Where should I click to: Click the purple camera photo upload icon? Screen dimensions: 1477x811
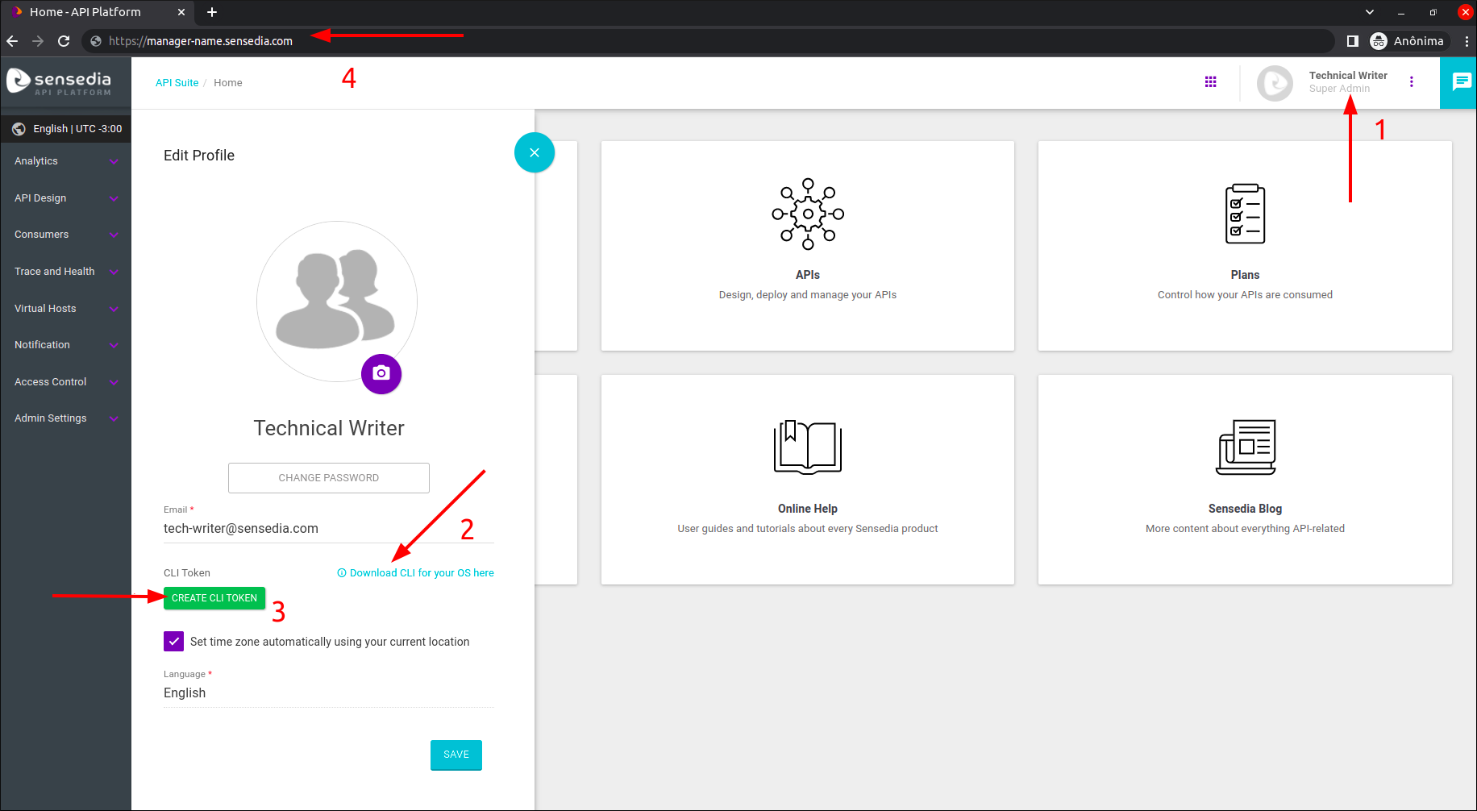coord(381,374)
